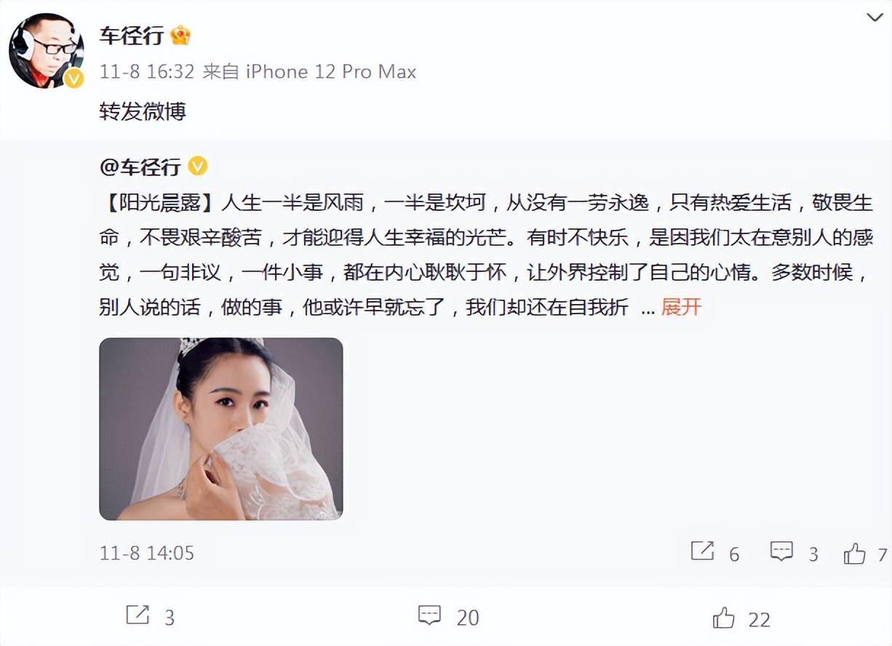Open the @车径行 mention in the reposted post

click(x=140, y=167)
